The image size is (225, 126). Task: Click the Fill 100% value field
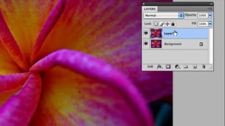tap(203, 24)
